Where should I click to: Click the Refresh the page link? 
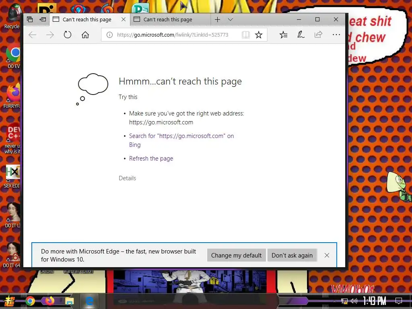point(151,159)
